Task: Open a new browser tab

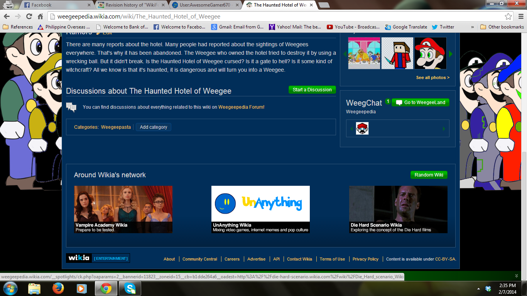Action: (324, 5)
